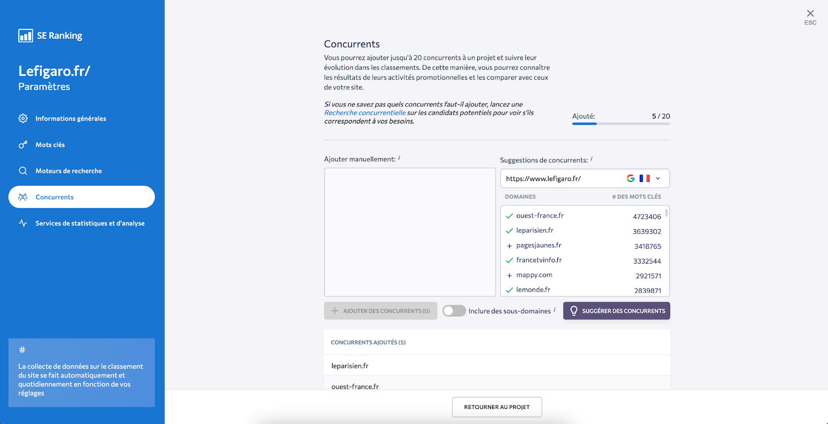The height and width of the screenshot is (424, 828).
Task: Click the gear icon for Informations générales
Action: pyautogui.click(x=23, y=118)
